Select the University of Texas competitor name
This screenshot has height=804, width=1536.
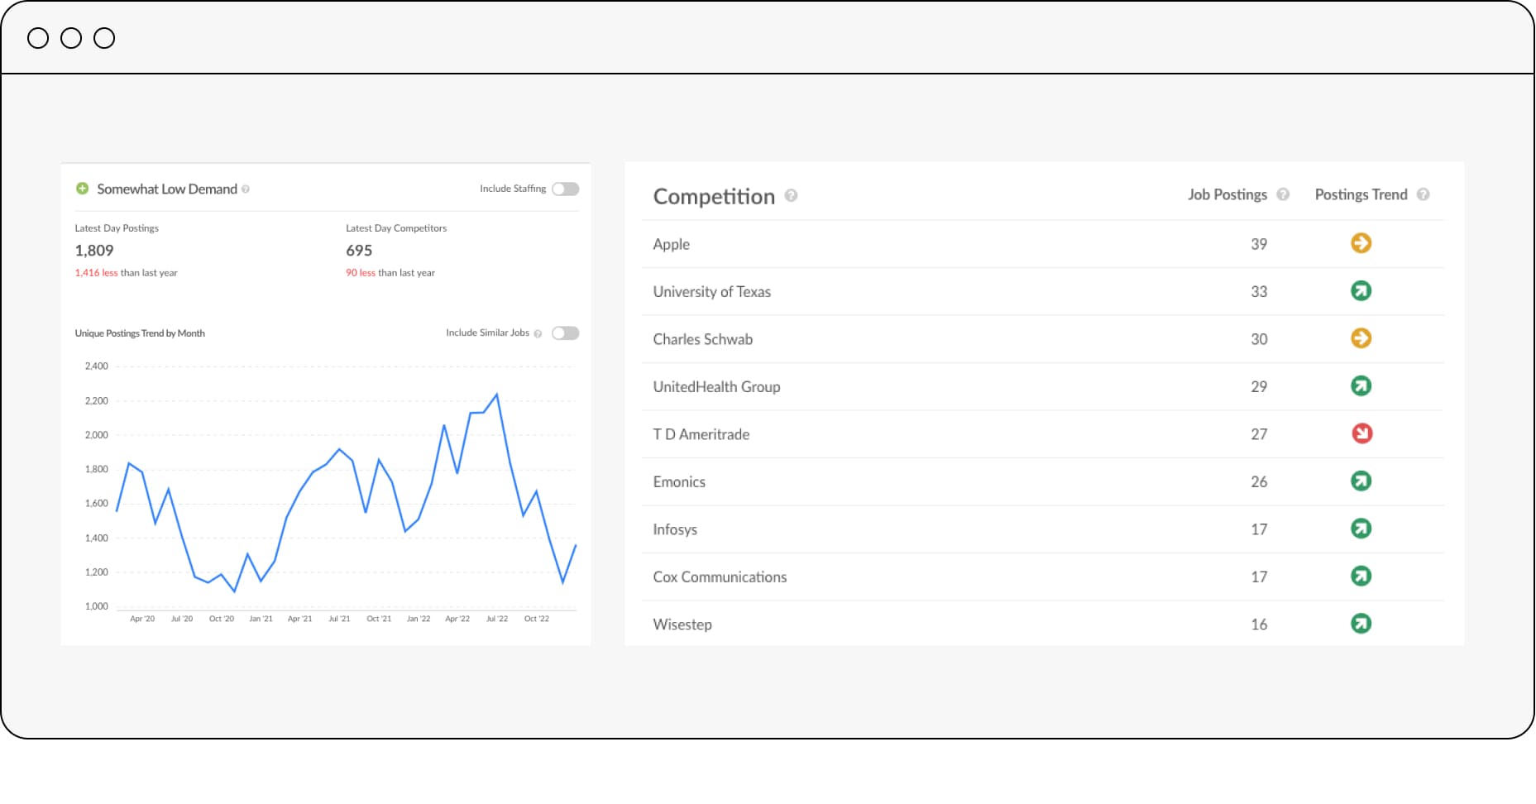click(711, 292)
